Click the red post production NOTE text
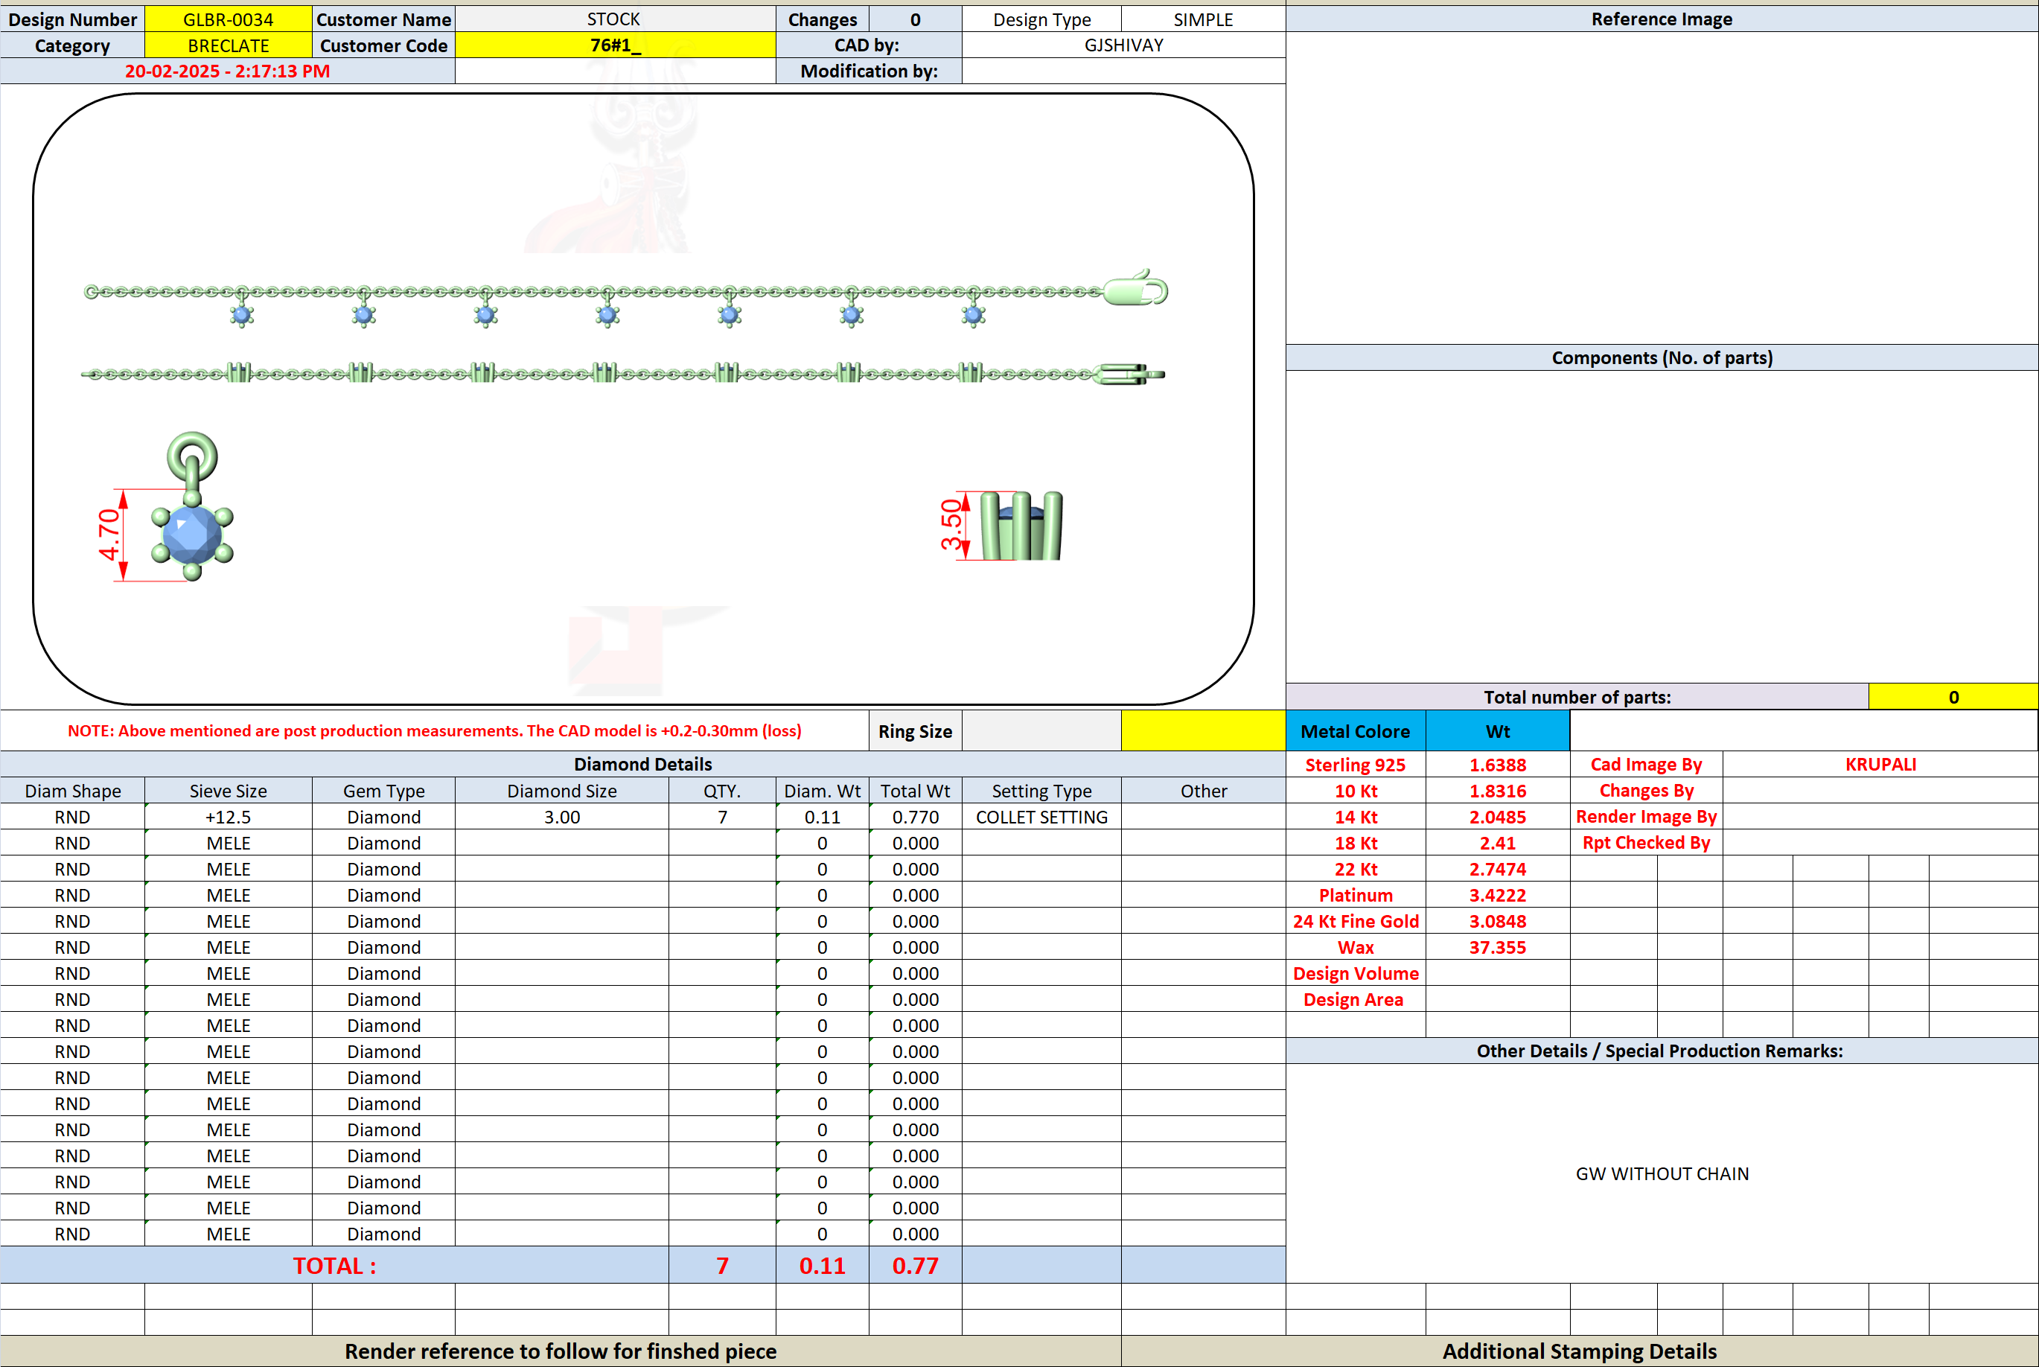The width and height of the screenshot is (2039, 1367). pos(434,731)
